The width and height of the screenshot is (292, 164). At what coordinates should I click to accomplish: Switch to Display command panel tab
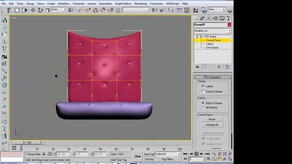click(x=222, y=18)
